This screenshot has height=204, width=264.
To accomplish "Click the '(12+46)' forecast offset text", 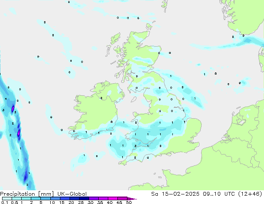I will pyautogui.click(x=250, y=194).
